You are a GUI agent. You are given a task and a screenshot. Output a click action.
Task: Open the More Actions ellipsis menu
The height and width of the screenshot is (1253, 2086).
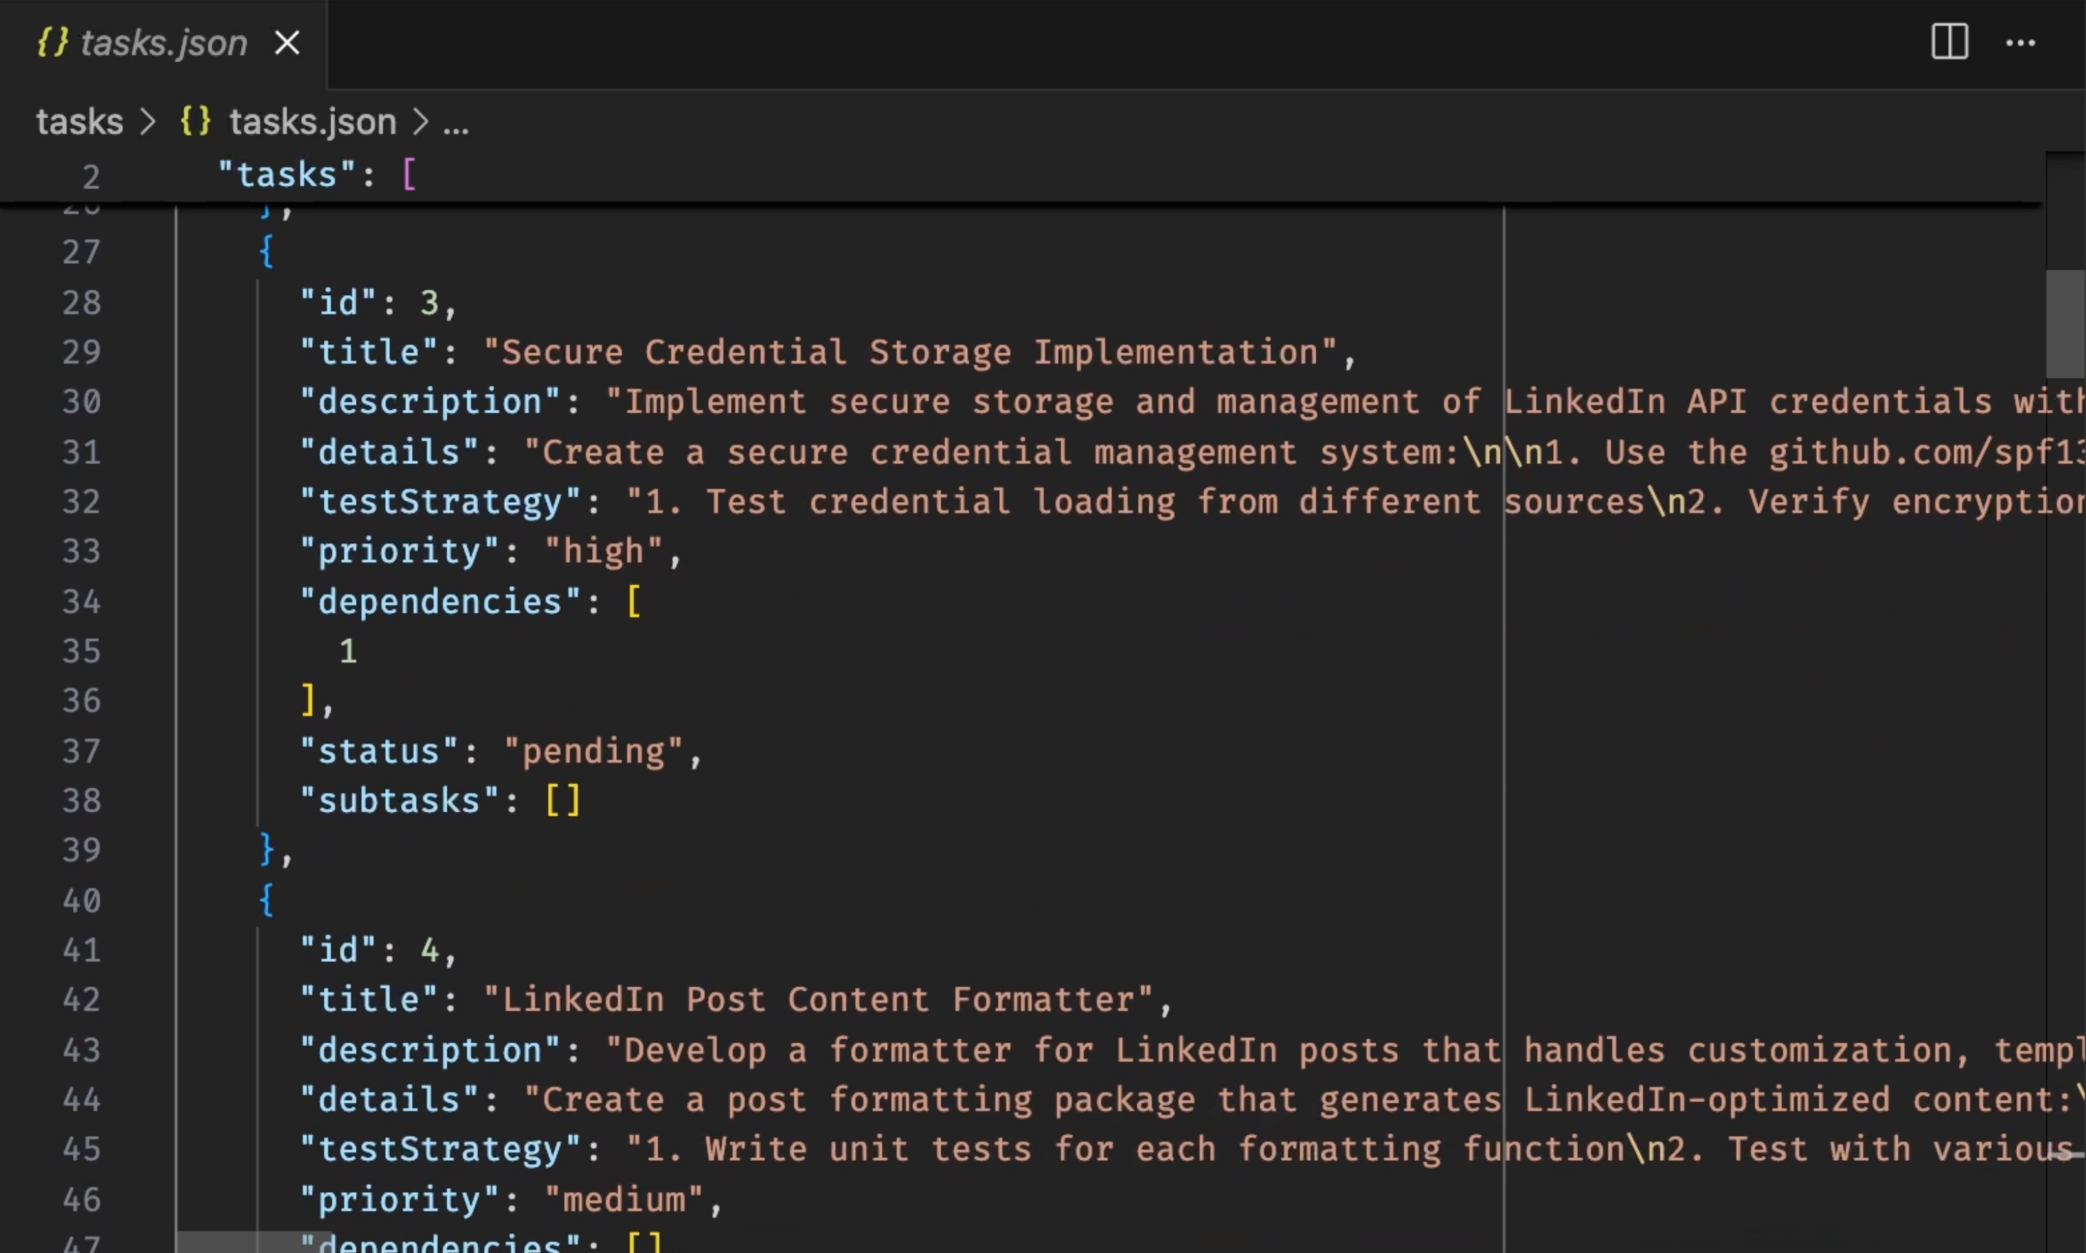tap(2020, 42)
